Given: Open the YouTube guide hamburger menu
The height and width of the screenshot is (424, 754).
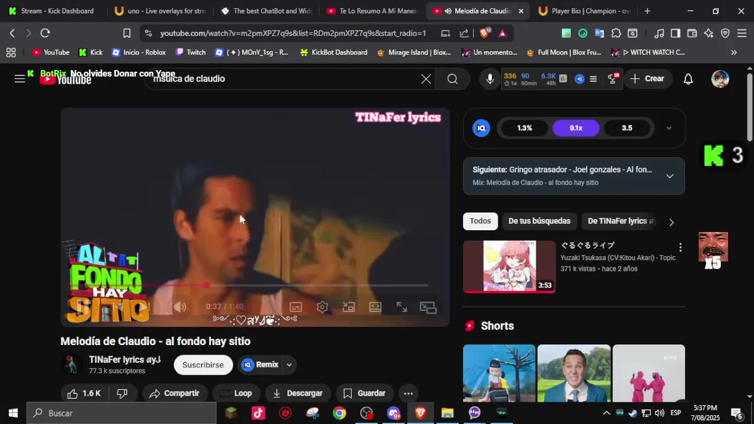Looking at the screenshot, I should coord(19,79).
